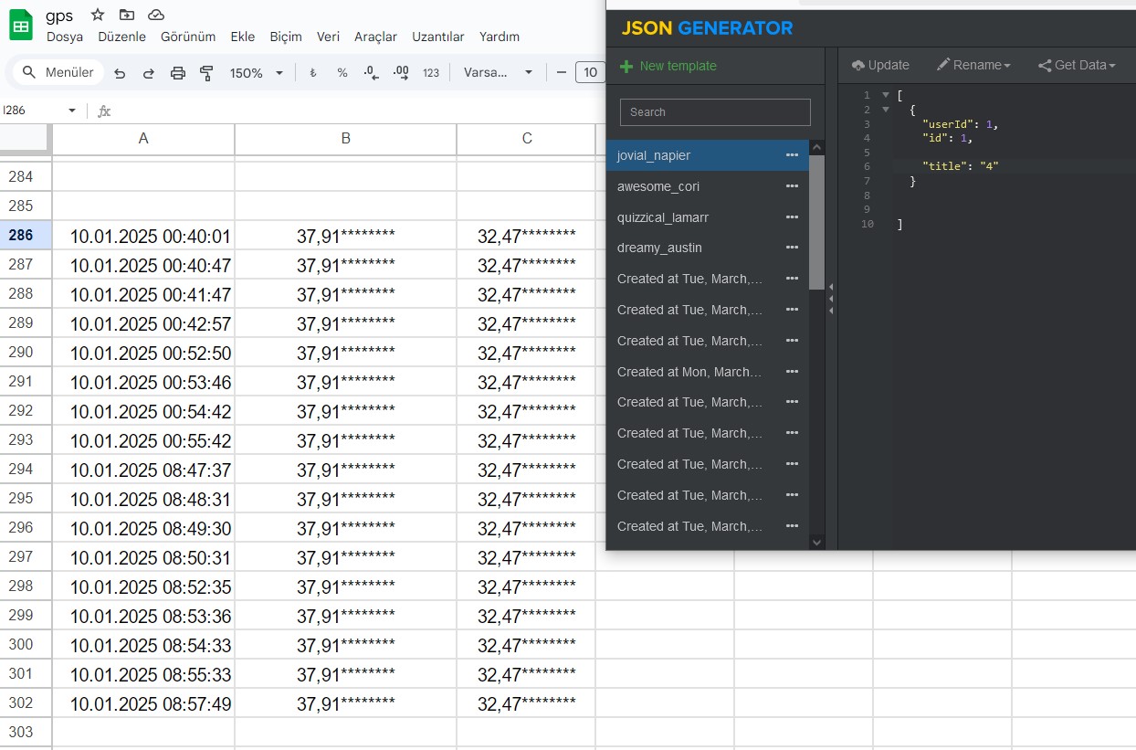Collapse the code fold arrow on line 1

click(885, 95)
